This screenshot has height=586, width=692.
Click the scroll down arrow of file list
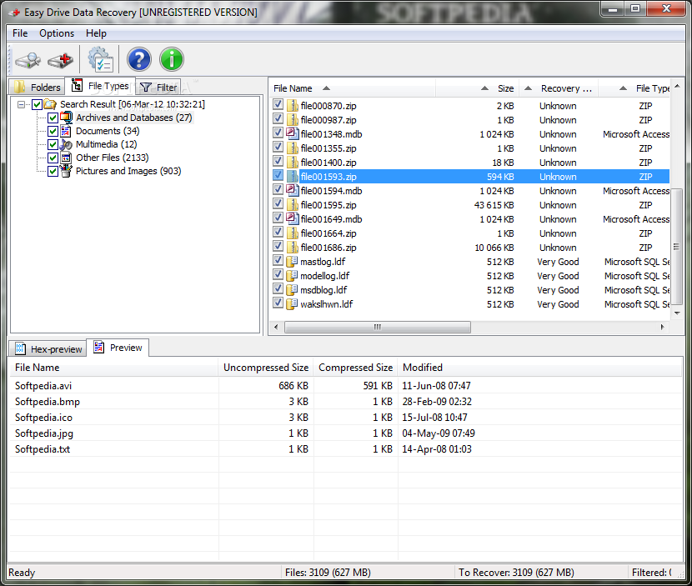(677, 313)
